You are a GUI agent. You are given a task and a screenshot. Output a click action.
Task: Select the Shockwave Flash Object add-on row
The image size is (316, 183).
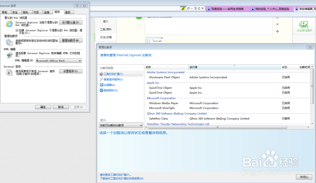[227, 77]
